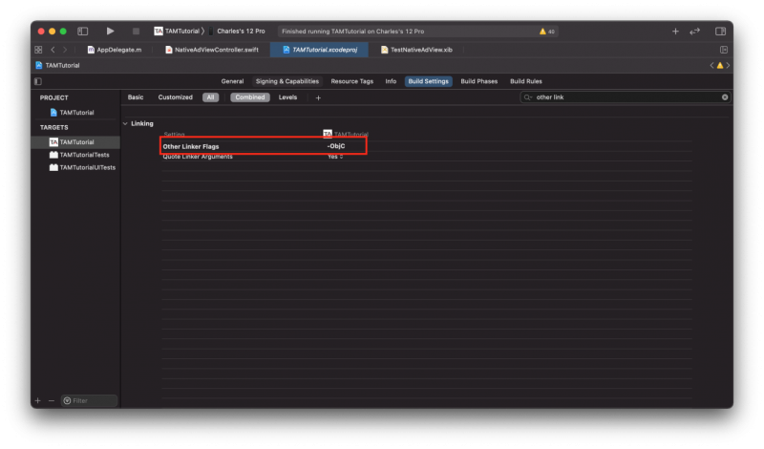Switch to the TAMTutorial.xcodeproj tab
This screenshot has height=449, width=764.
pyautogui.click(x=320, y=50)
